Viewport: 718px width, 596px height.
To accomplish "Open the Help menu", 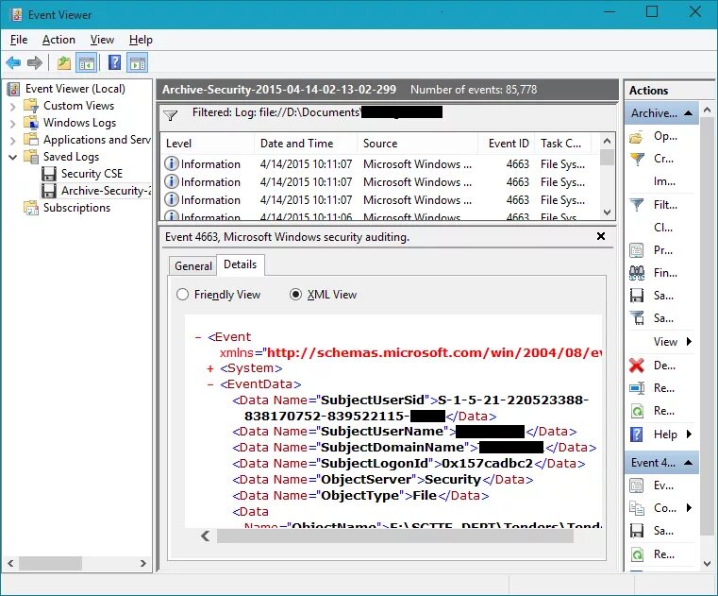I will tap(141, 40).
